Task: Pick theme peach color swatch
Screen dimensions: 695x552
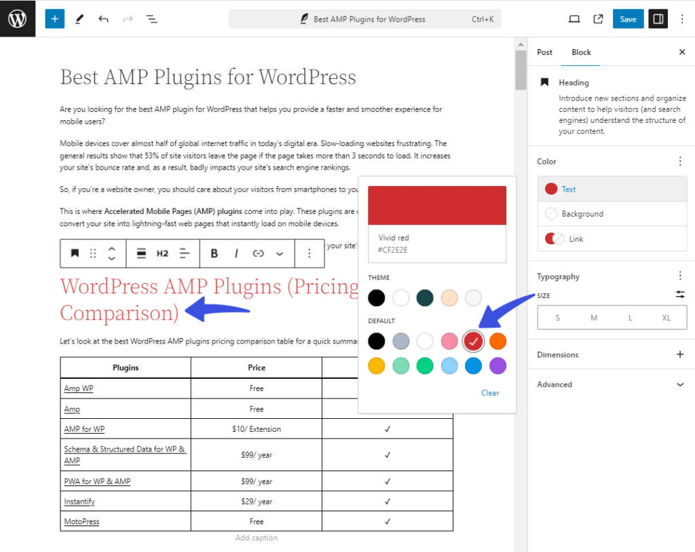Action: point(449,298)
